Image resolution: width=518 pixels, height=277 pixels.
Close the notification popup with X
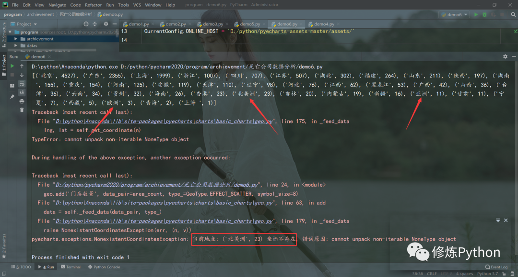click(506, 221)
